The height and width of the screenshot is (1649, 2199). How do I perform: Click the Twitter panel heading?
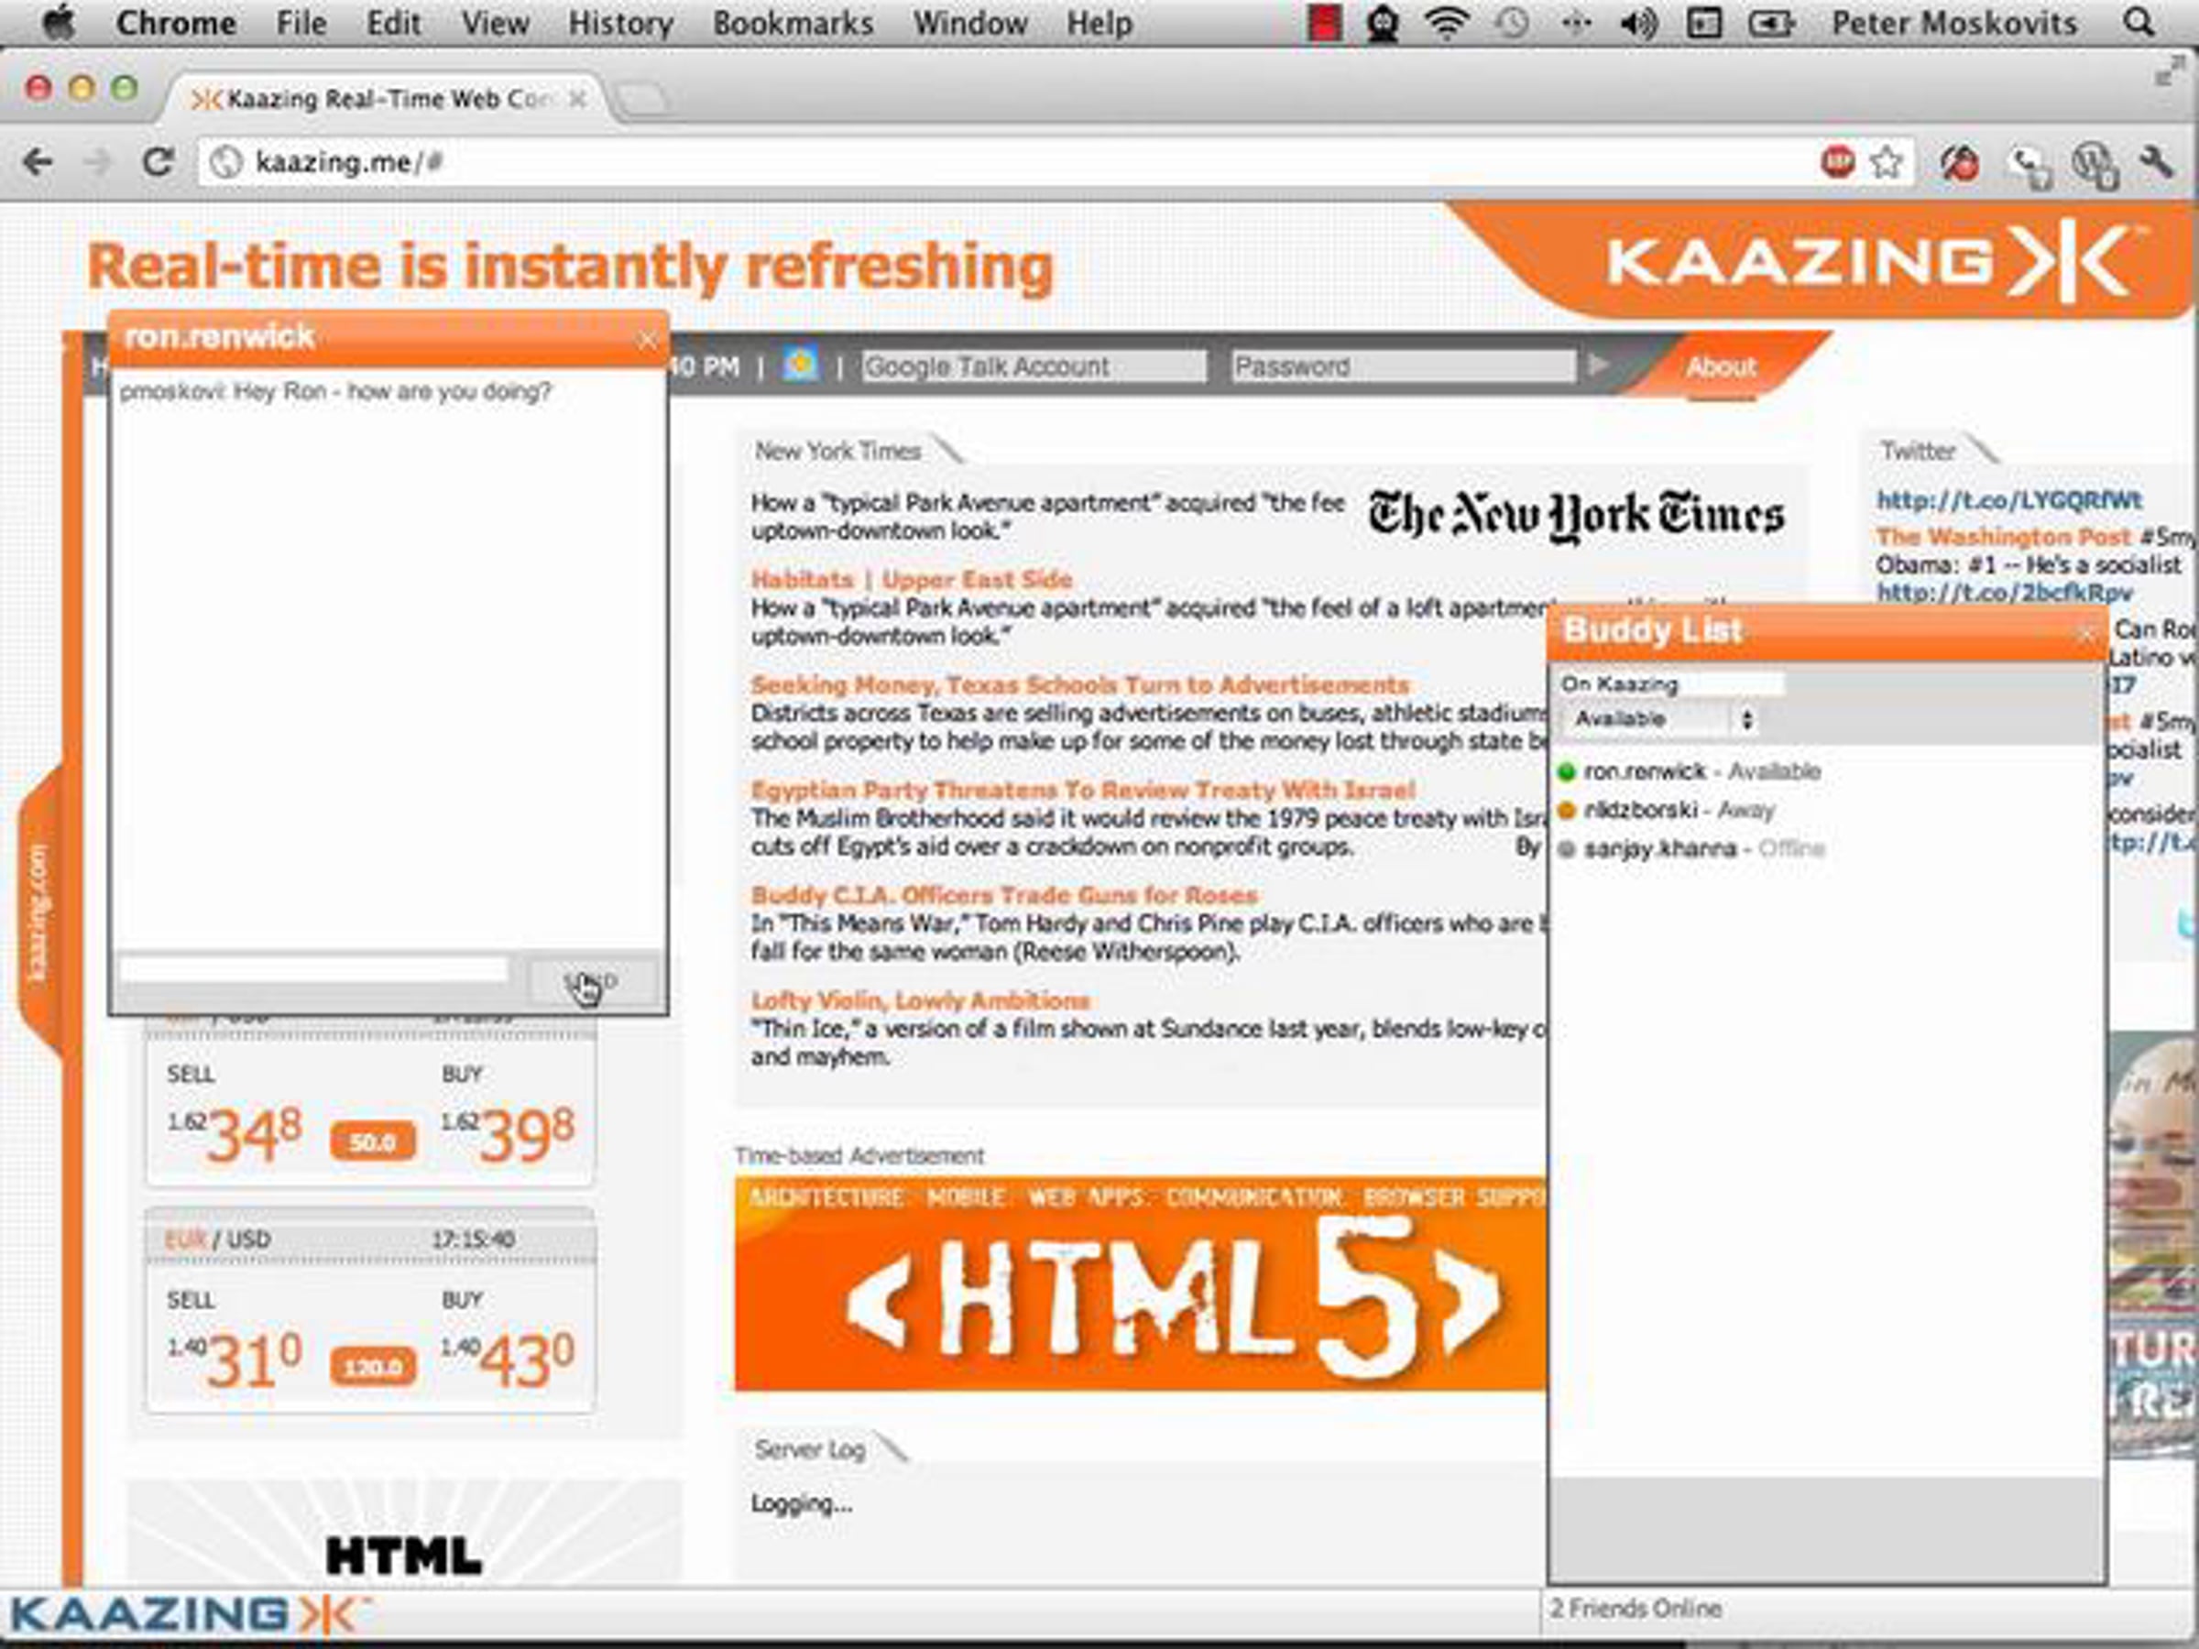point(1918,452)
